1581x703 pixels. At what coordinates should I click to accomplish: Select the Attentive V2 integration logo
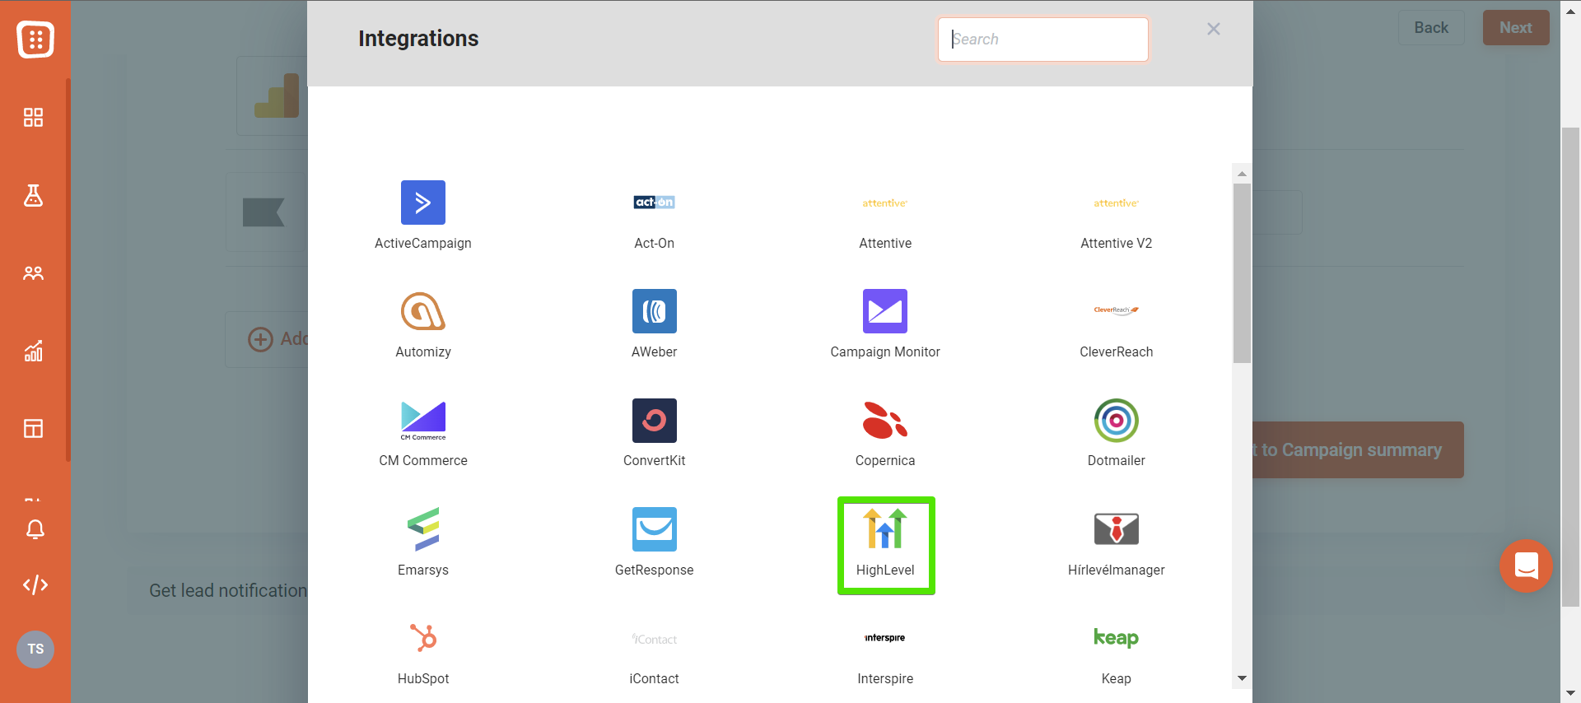[x=1116, y=203]
